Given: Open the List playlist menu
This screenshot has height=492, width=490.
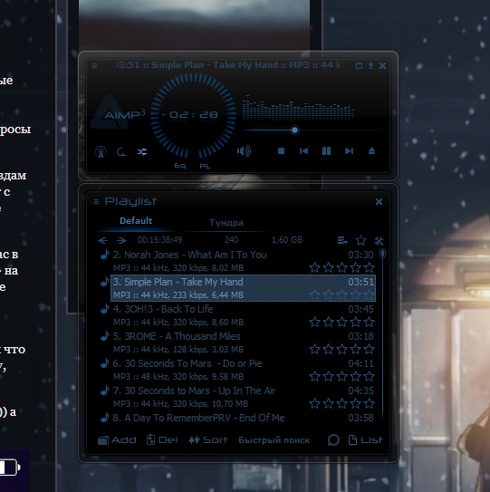Looking at the screenshot, I should [365, 440].
